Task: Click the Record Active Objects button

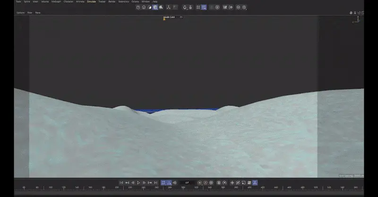Action: [199, 182]
